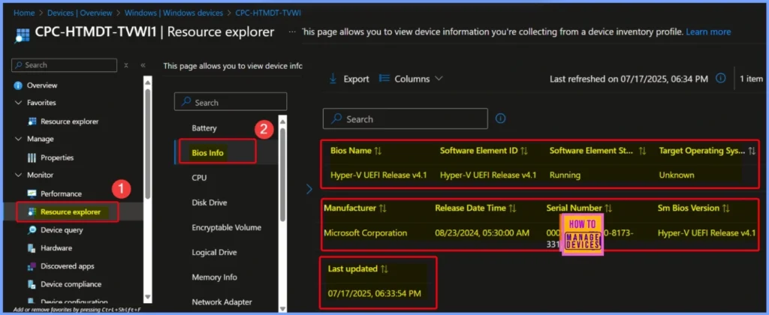The height and width of the screenshot is (315, 769).
Task: Open the Learn more link
Action: click(708, 31)
